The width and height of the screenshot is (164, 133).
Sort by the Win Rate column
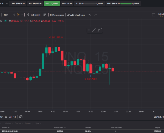pyautogui.click(x=88, y=128)
